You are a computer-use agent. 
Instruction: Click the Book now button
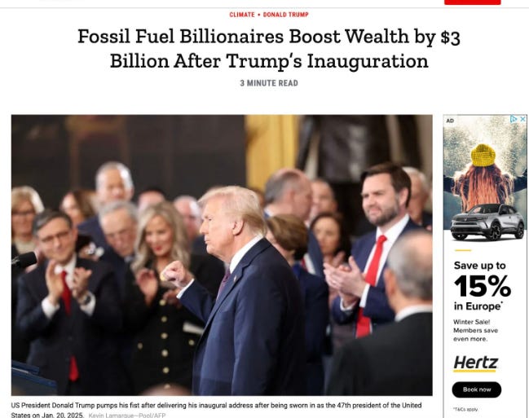(476, 389)
